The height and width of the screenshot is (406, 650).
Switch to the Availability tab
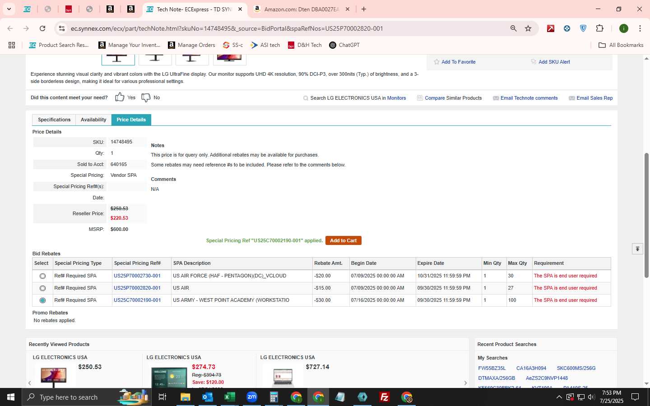click(93, 120)
